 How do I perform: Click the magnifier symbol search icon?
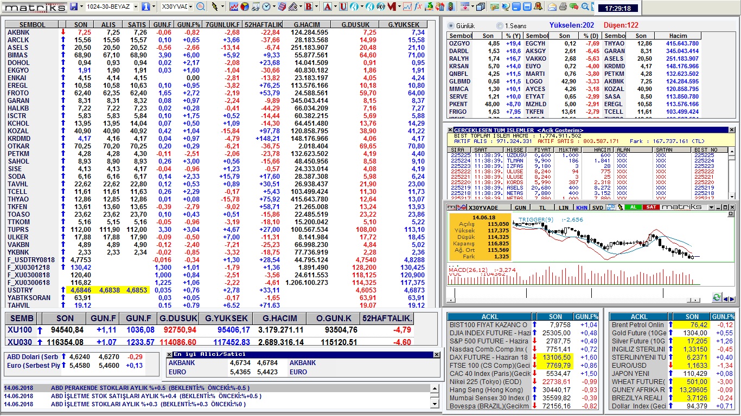tap(201, 6)
